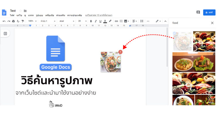The image size is (218, 114).
Task: Rename the Test document title
Action: tap(13, 11)
